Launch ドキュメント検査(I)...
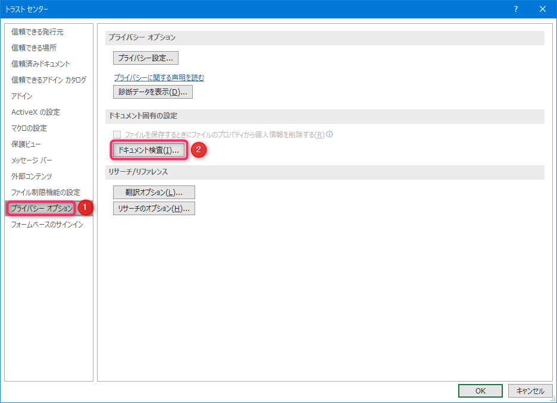The image size is (557, 403). pos(149,150)
